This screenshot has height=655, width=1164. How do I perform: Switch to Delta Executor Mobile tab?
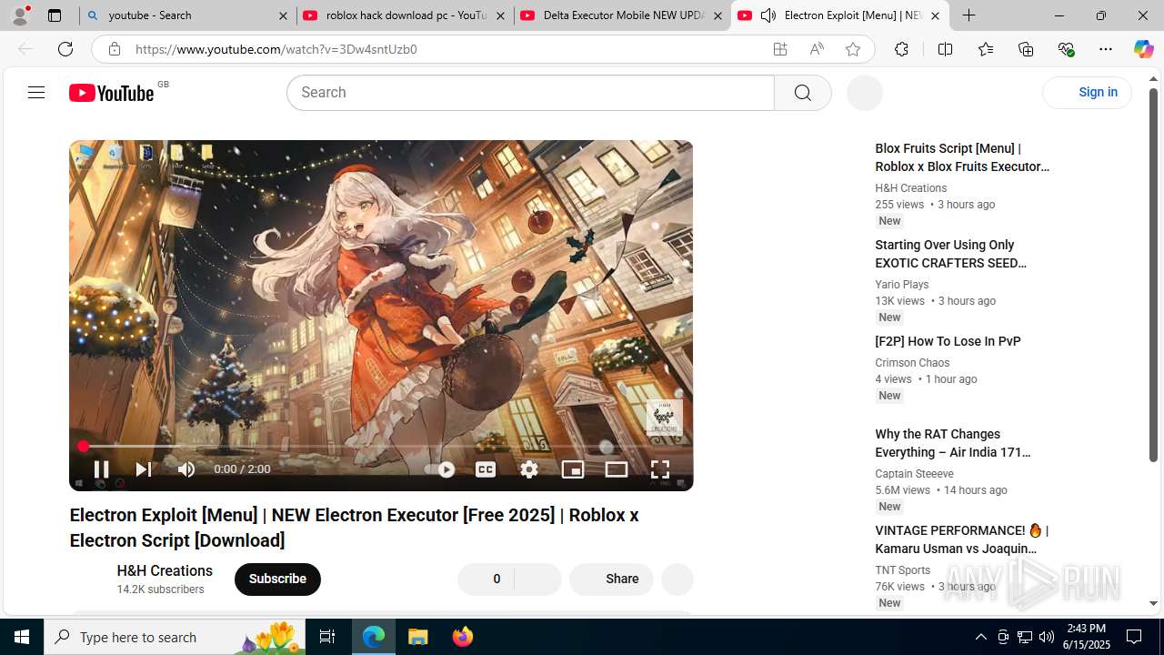point(622,15)
